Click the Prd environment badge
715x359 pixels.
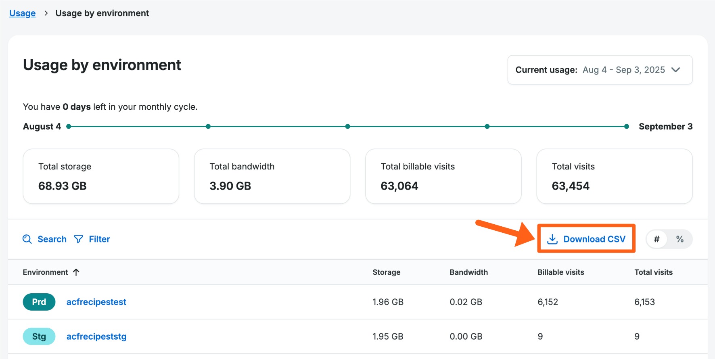point(39,302)
